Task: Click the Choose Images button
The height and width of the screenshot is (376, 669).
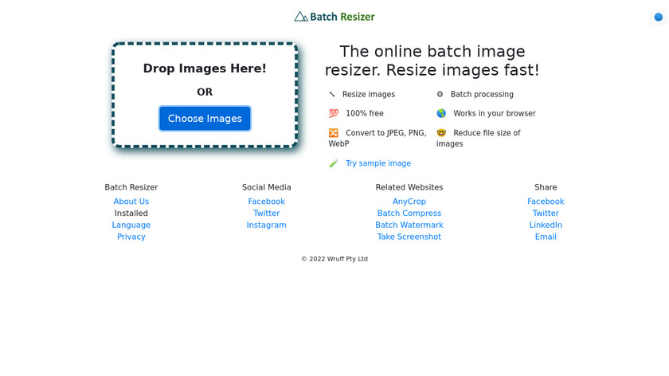Action: tap(205, 118)
